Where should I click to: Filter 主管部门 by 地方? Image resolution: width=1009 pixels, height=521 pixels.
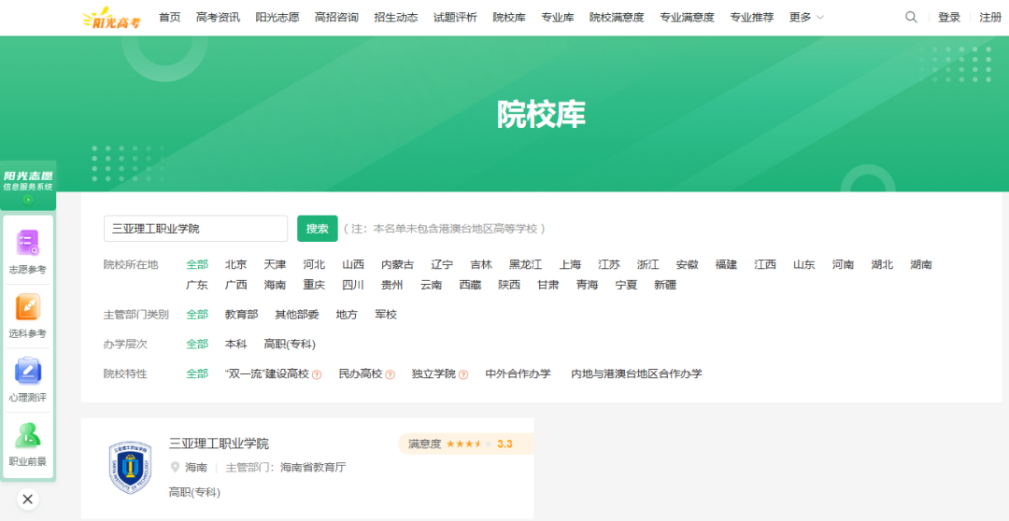point(347,315)
